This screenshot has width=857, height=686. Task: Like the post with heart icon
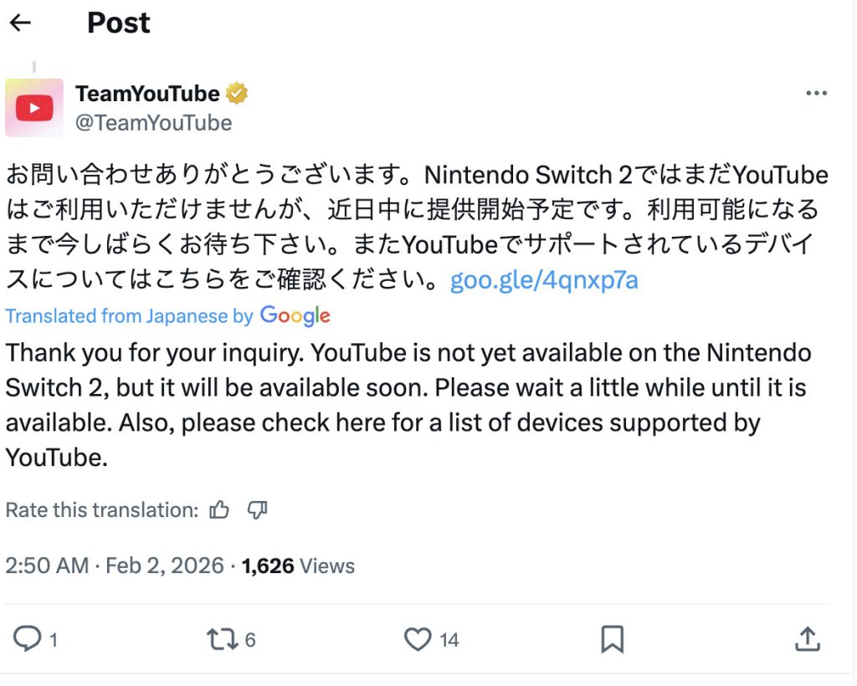click(x=417, y=640)
